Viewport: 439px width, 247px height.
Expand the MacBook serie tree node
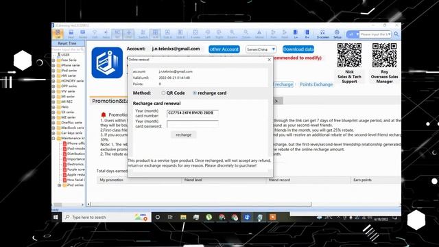pos(54,128)
